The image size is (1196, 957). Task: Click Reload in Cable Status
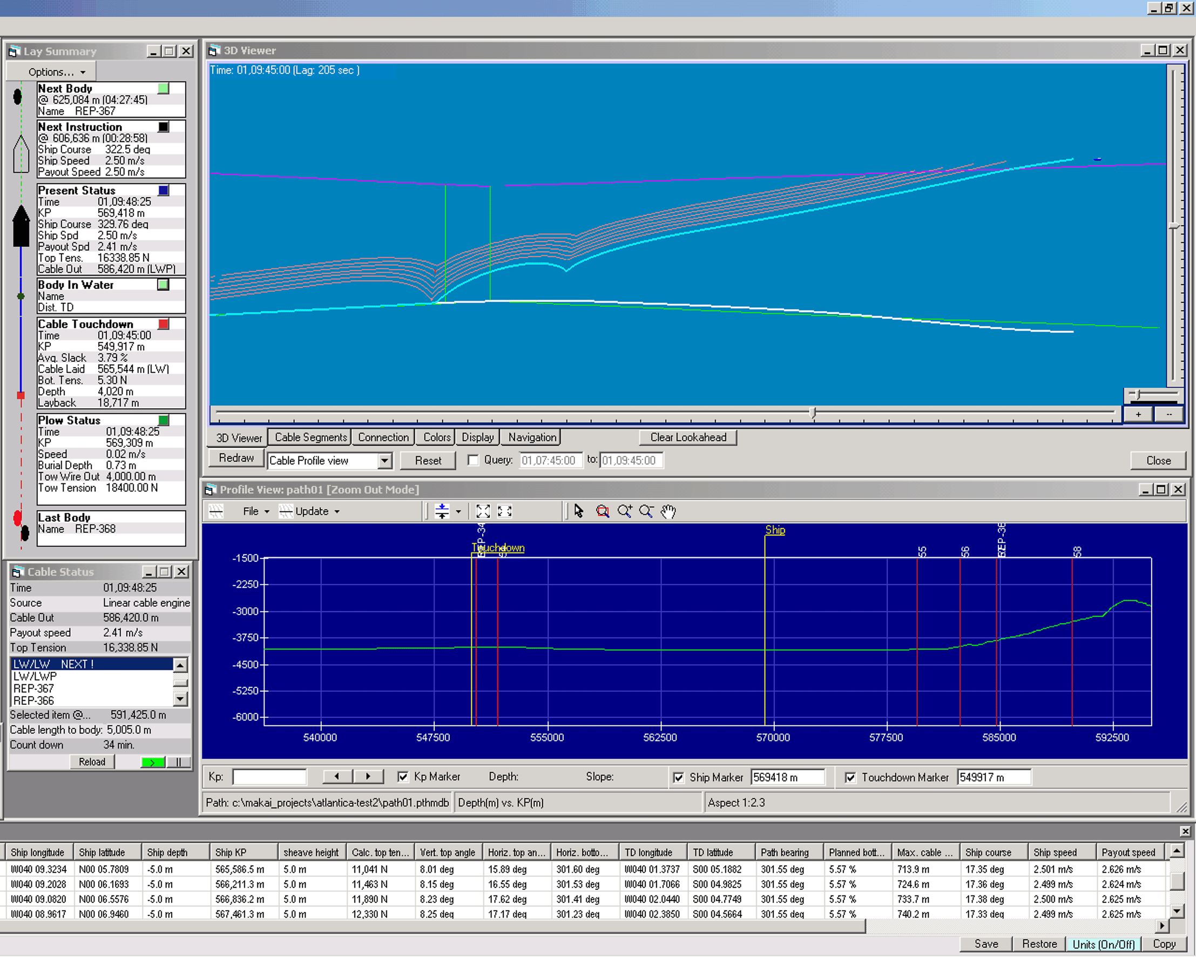click(92, 762)
